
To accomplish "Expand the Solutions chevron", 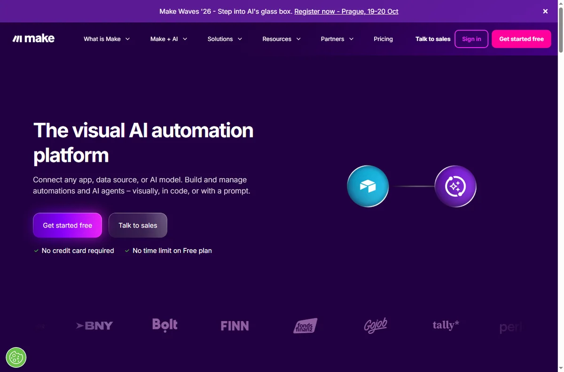I will [x=240, y=39].
